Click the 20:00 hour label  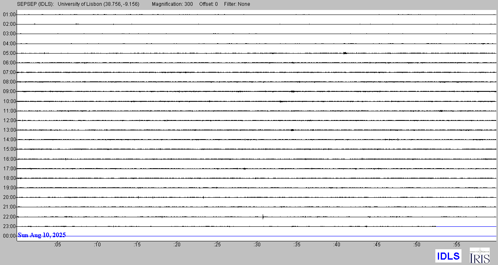click(9, 197)
